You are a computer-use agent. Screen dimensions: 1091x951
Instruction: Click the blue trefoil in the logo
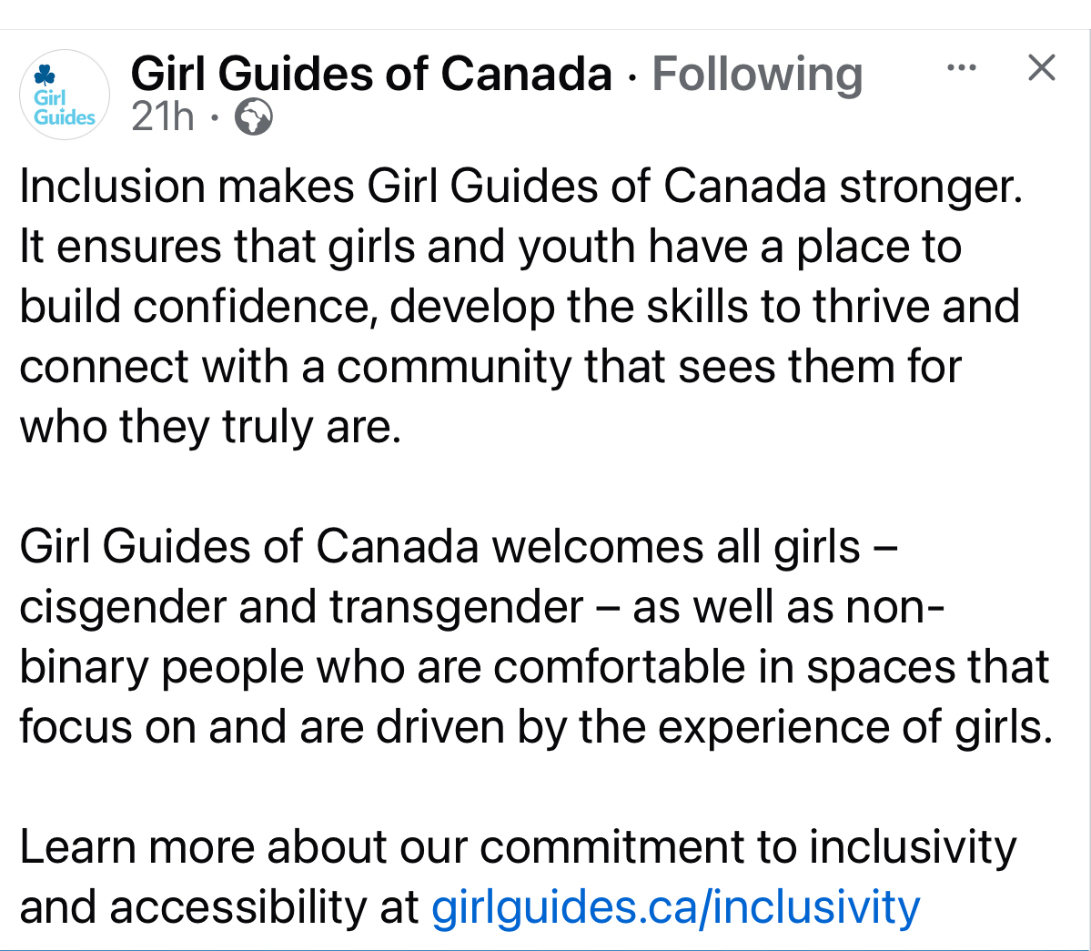pos(45,75)
